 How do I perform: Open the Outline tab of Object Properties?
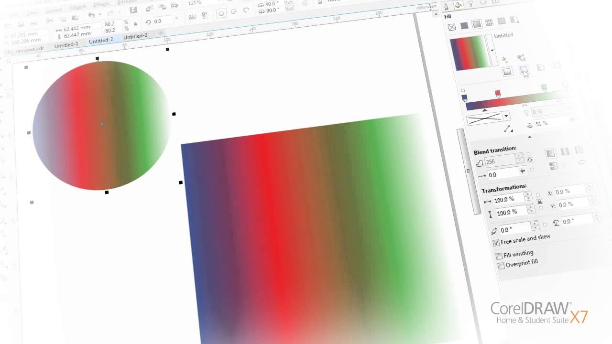(446, 7)
